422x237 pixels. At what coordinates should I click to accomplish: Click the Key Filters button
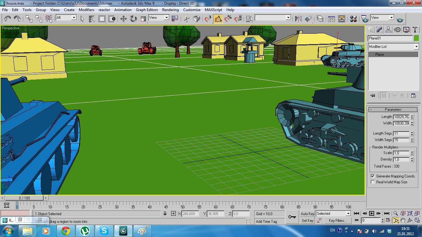337,221
